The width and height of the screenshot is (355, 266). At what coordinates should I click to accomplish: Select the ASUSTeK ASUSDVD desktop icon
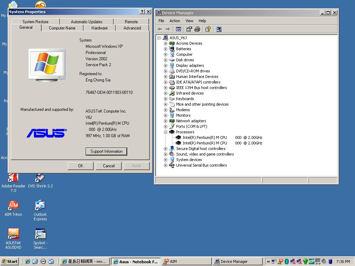click(14, 239)
